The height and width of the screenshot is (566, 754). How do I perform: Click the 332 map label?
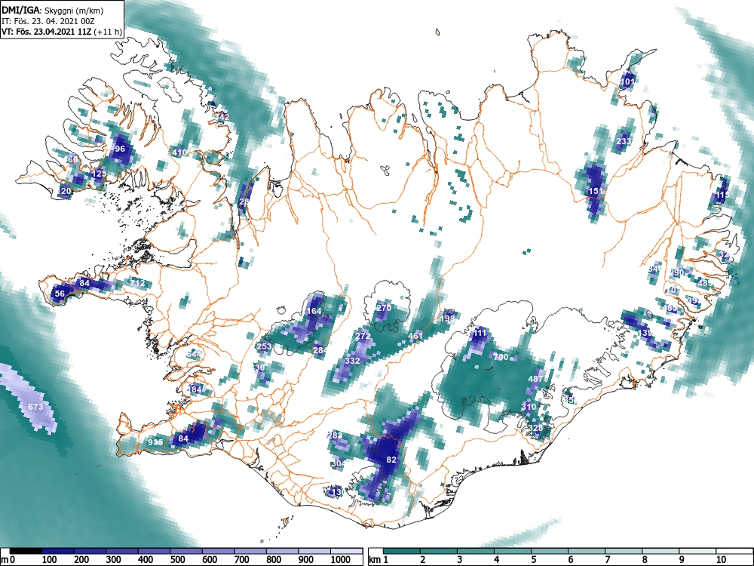[x=352, y=361]
